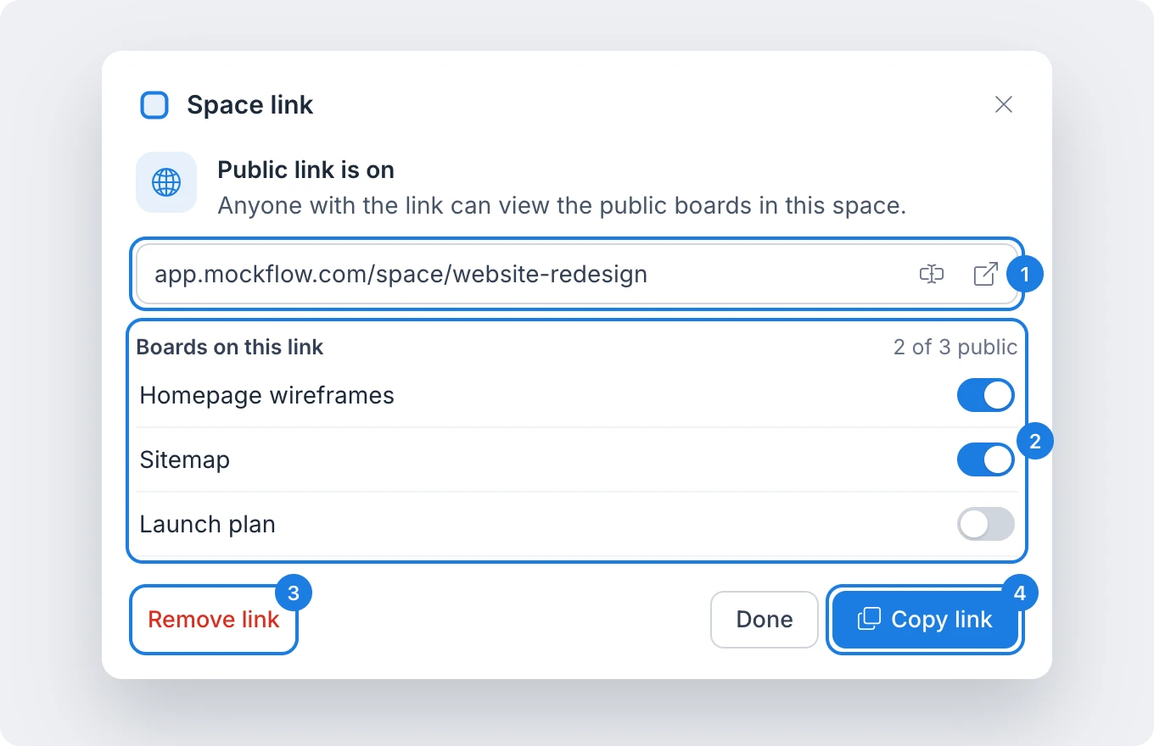This screenshot has height=746, width=1154.
Task: Disable the Sitemap board toggle
Action: (x=986, y=460)
